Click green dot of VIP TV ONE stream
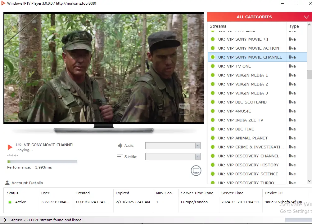The width and height of the screenshot is (312, 224). click(213, 66)
